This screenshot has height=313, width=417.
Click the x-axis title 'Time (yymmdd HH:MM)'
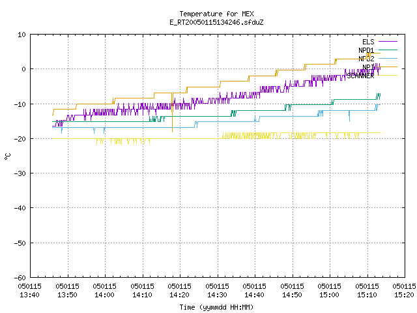(216, 307)
